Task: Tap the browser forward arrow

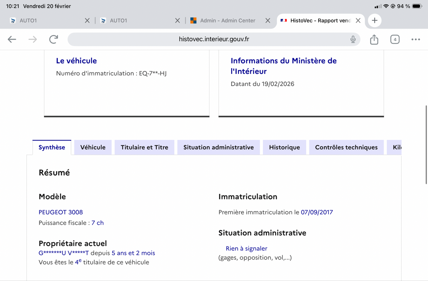Action: (32, 39)
